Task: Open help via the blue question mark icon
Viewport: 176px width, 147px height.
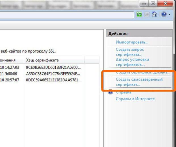Action: [164, 14]
